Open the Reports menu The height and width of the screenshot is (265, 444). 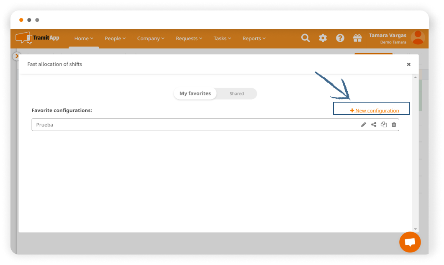click(x=254, y=39)
